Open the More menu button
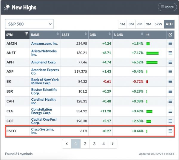 click(167, 7)
